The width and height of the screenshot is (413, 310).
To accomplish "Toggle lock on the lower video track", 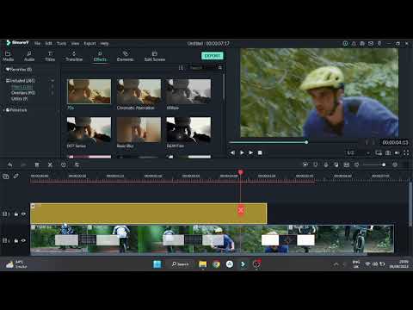I will click(16, 240).
